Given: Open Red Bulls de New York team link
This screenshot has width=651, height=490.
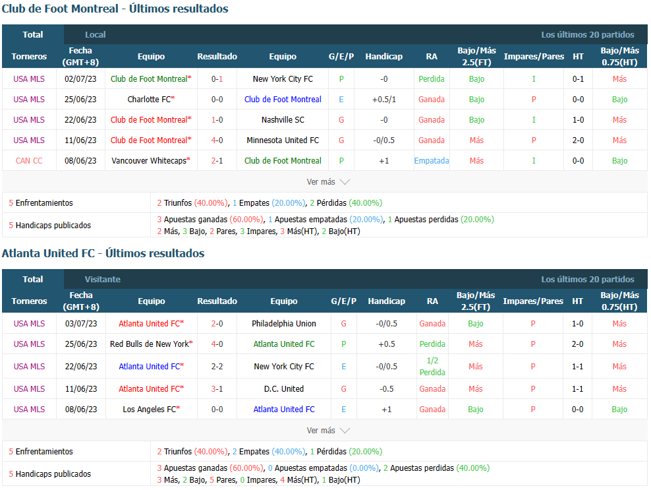Looking at the screenshot, I should (x=151, y=344).
